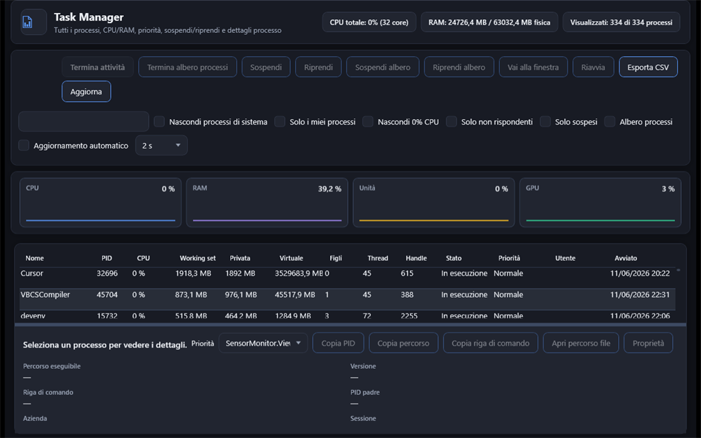
Task: Click 11/06/2026 22:31 start time
Action: 640,294
